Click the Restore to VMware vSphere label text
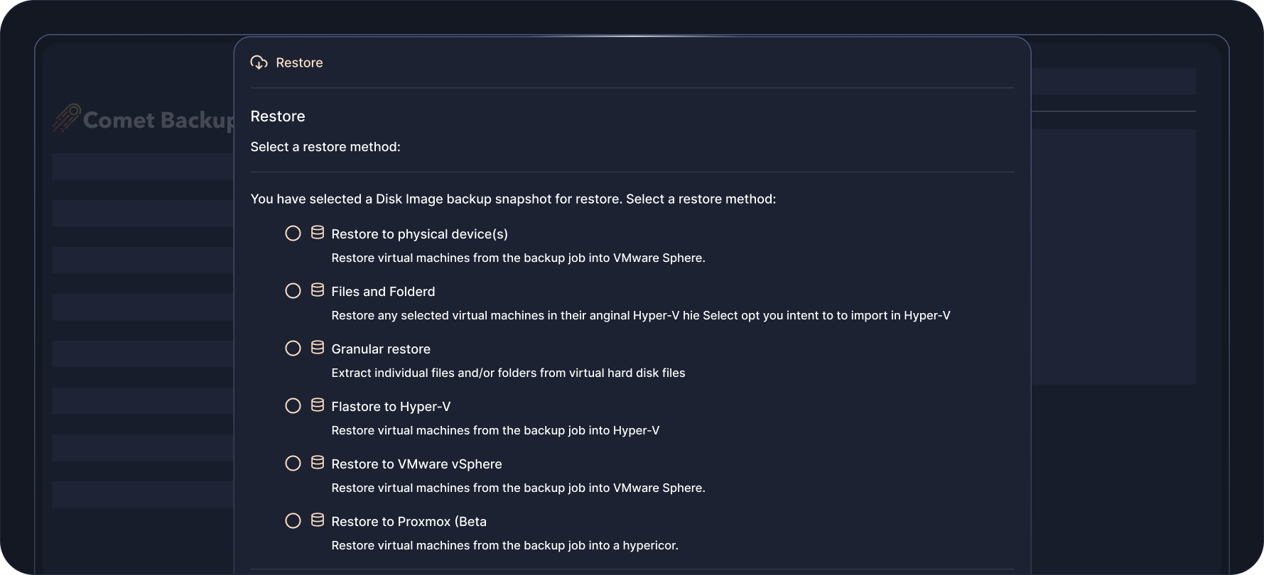 416,464
